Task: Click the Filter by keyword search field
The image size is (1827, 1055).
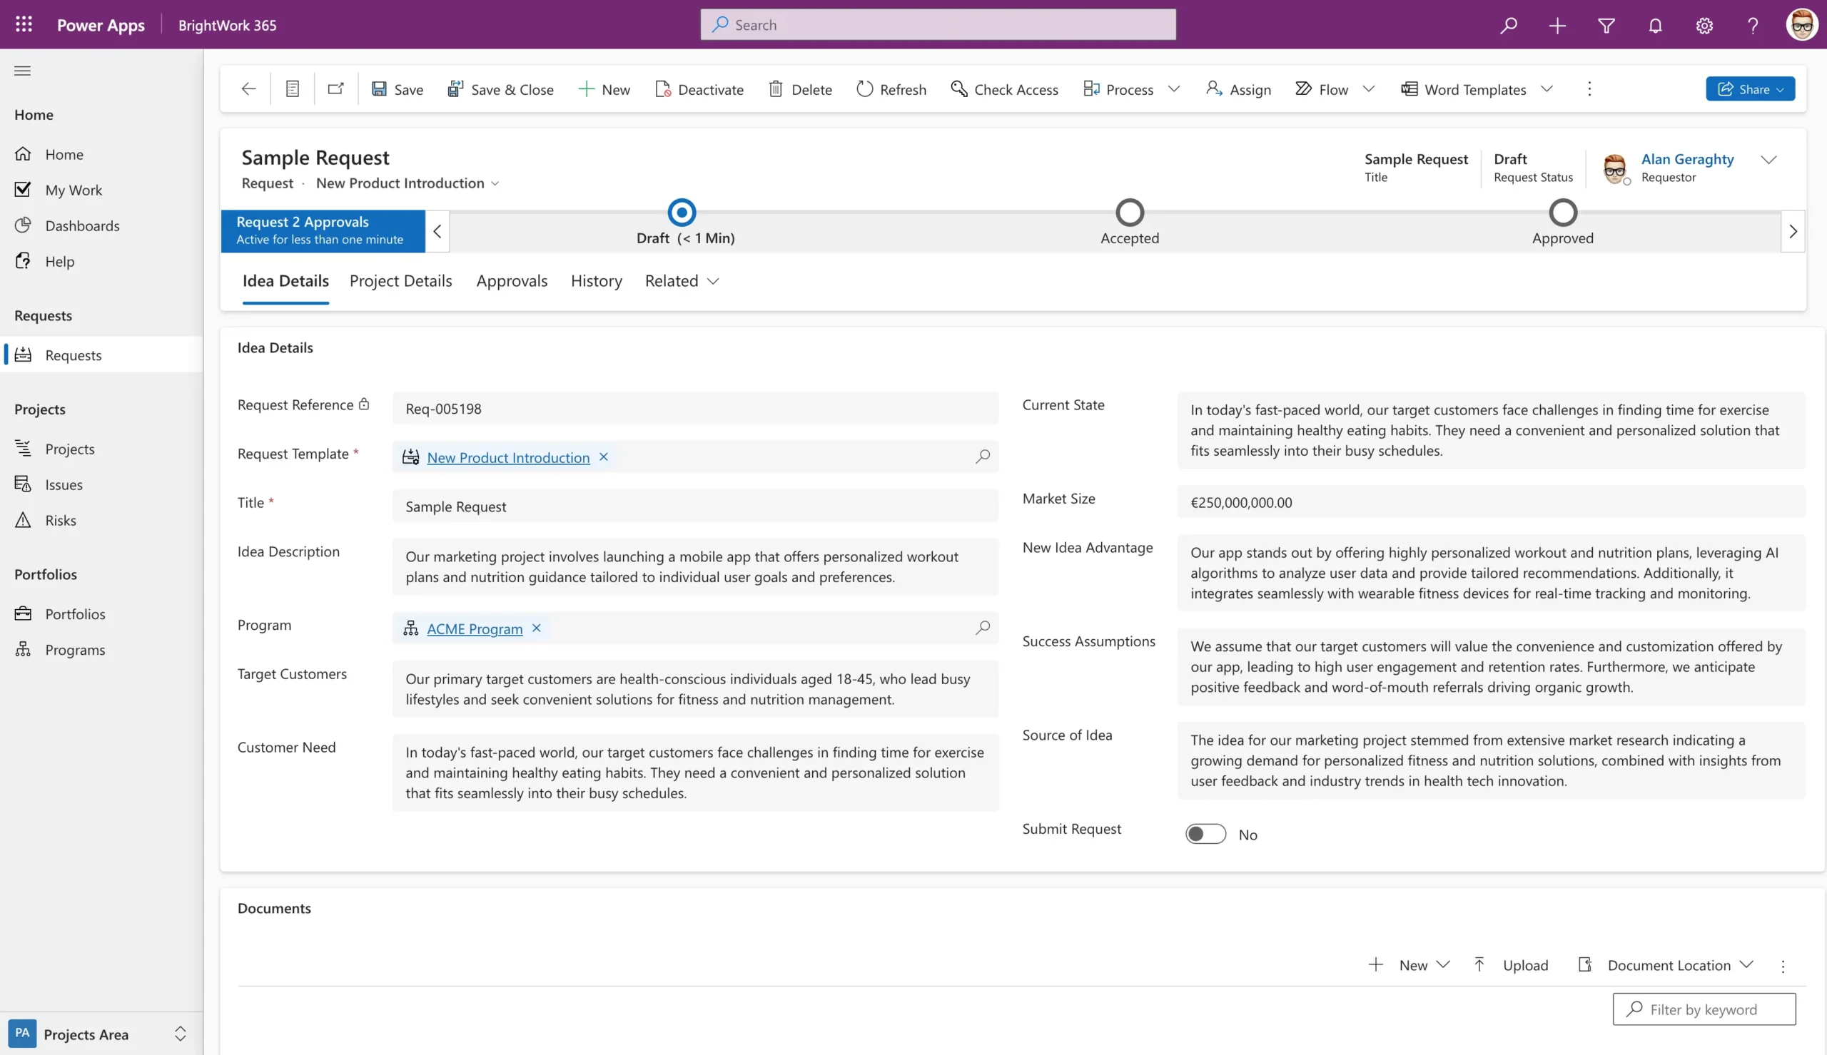Action: pos(1703,1009)
